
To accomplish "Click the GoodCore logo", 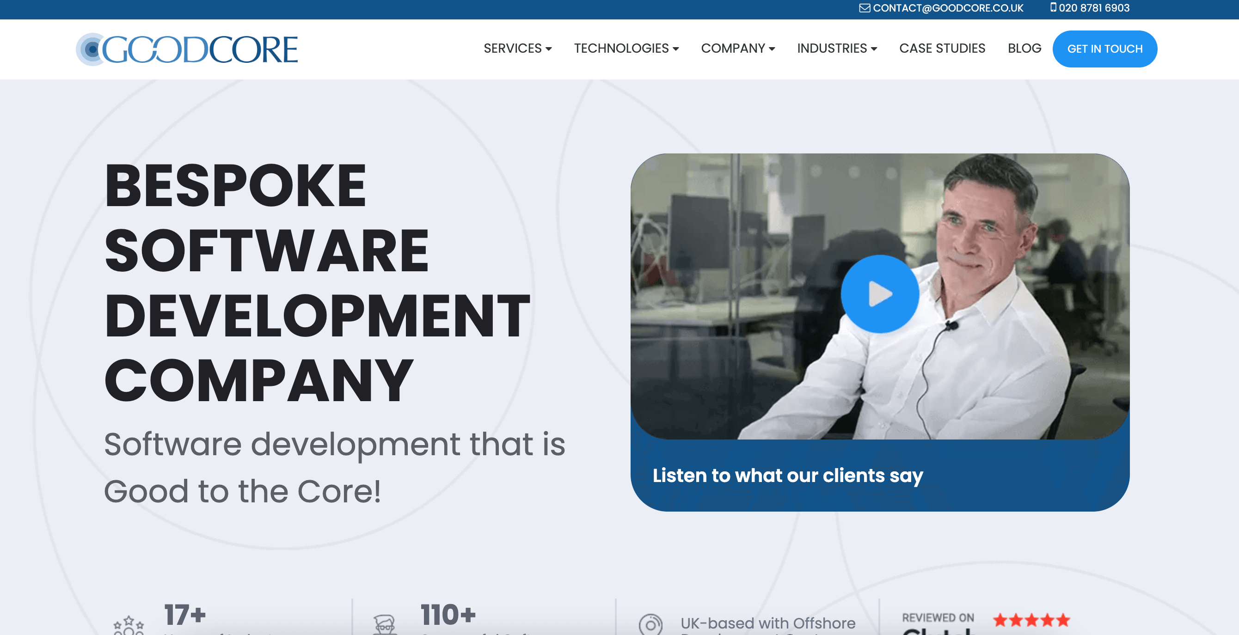I will tap(187, 49).
